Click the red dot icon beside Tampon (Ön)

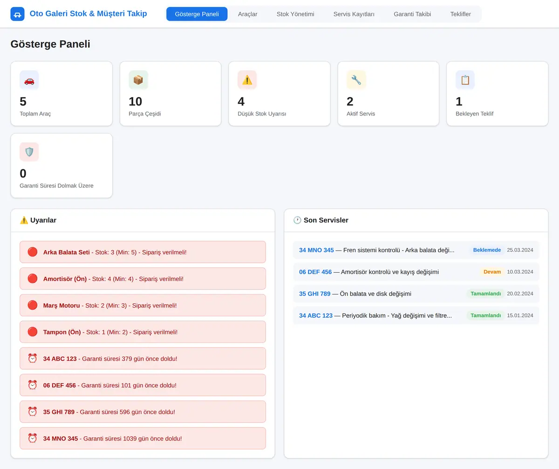tap(33, 332)
